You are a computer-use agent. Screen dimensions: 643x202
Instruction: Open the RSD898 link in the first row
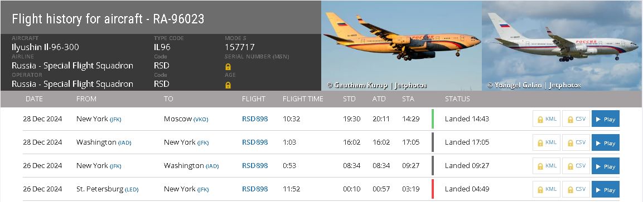[255, 119]
